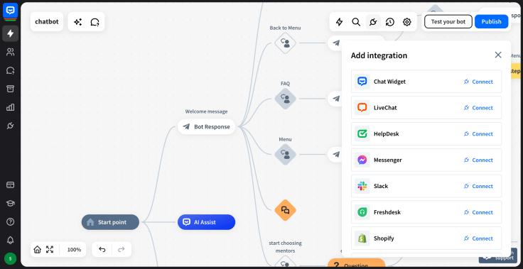The width and height of the screenshot is (523, 269).
Task: Select the Menu user input node
Action: coord(285,154)
